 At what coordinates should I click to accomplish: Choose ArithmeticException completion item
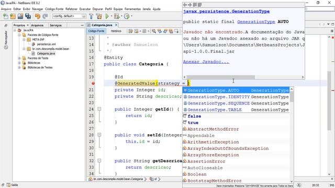point(236,142)
